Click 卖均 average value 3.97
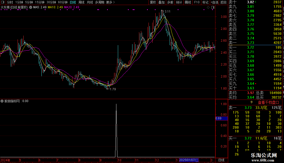The height and width of the screenshot is (163, 284). pyautogui.click(x=251, y=93)
